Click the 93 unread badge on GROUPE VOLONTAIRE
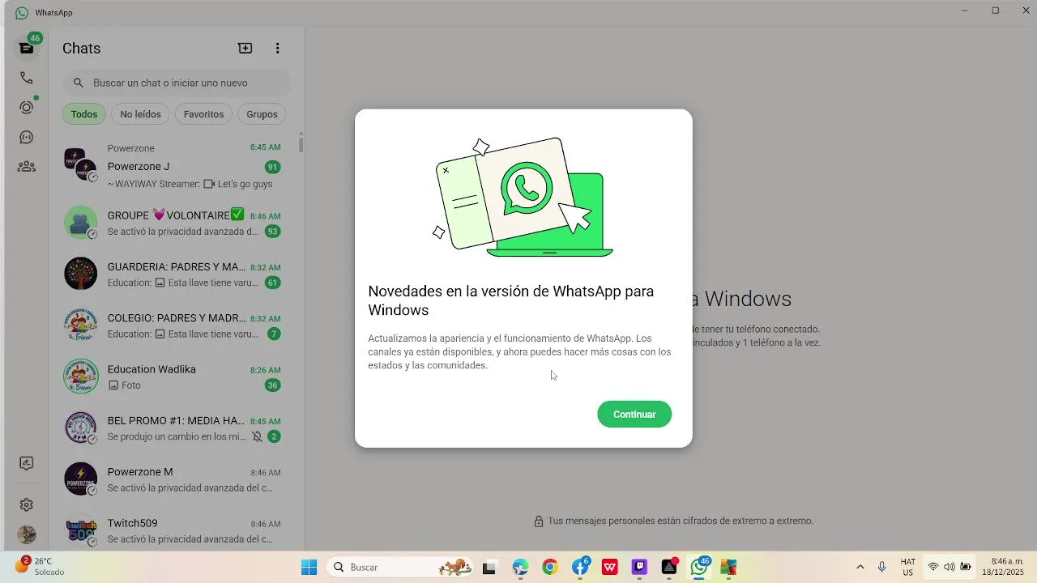 [x=273, y=232]
